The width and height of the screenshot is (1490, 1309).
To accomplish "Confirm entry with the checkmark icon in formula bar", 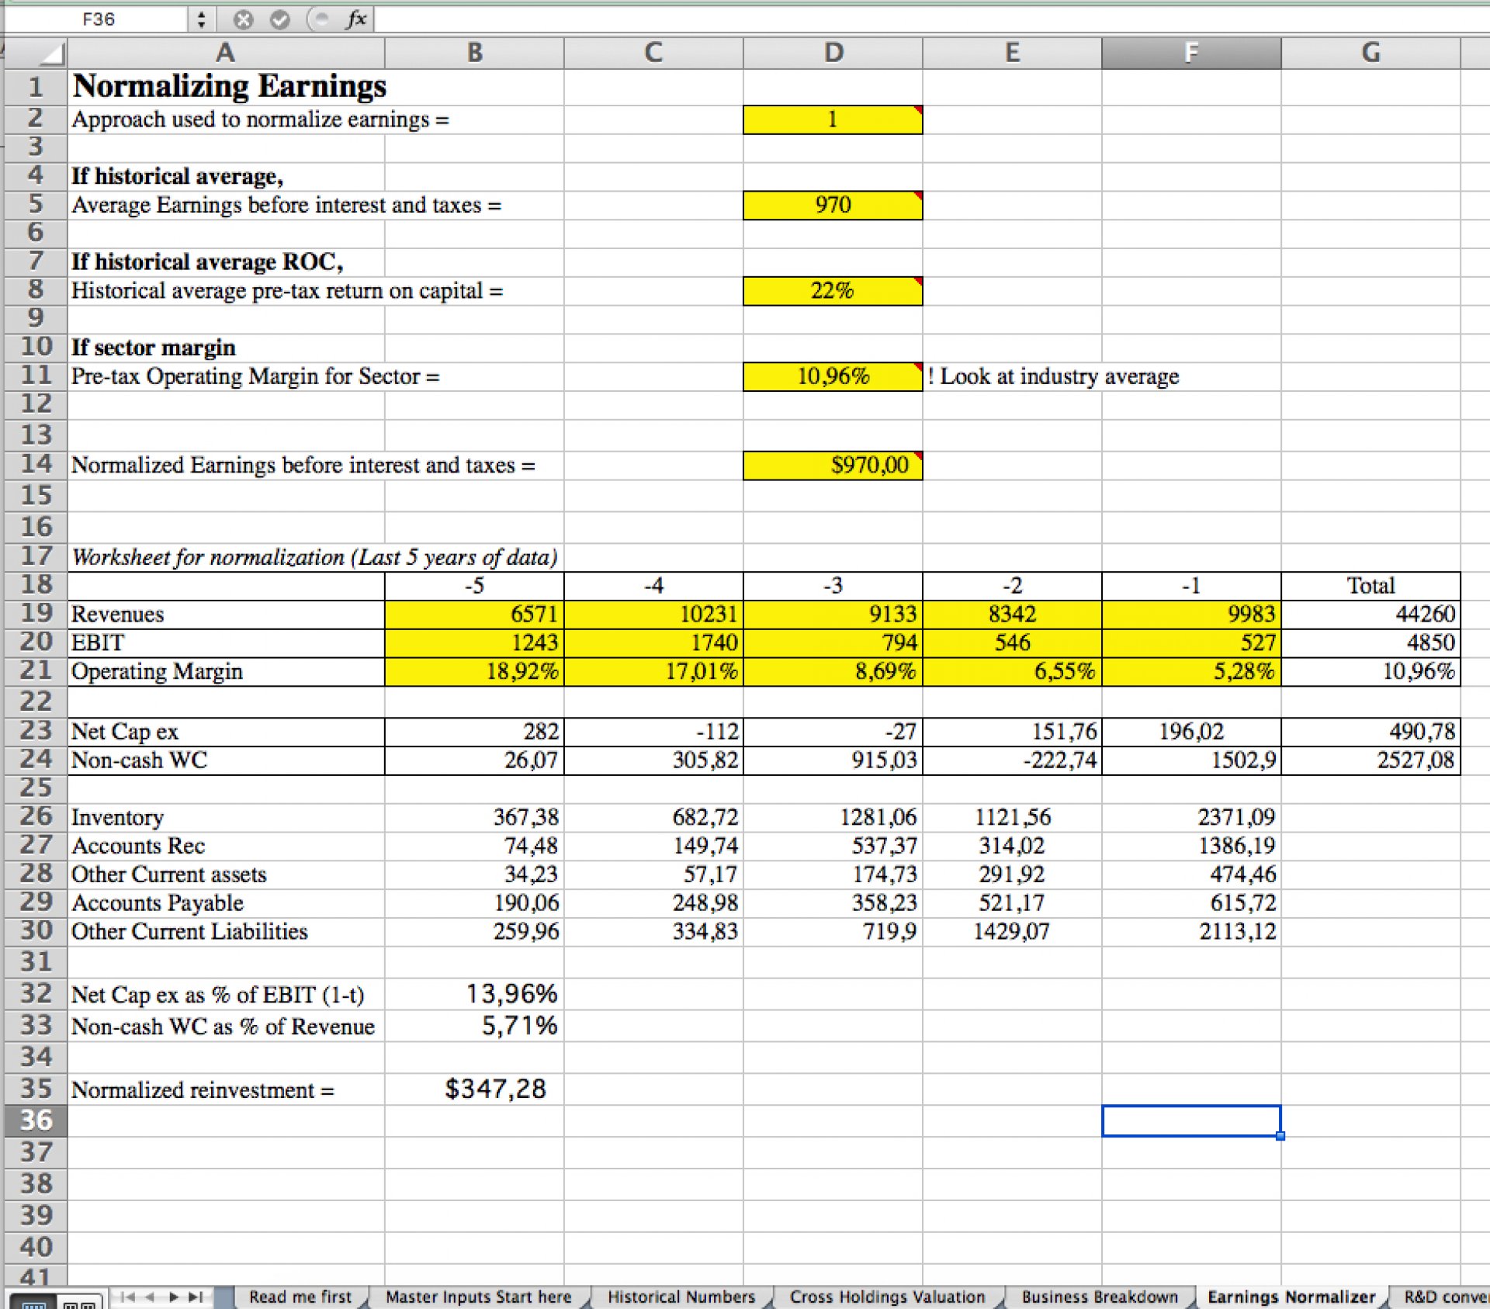I will [x=279, y=19].
